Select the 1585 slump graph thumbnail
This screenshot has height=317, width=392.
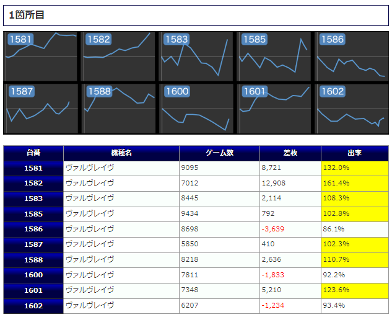click(274, 56)
